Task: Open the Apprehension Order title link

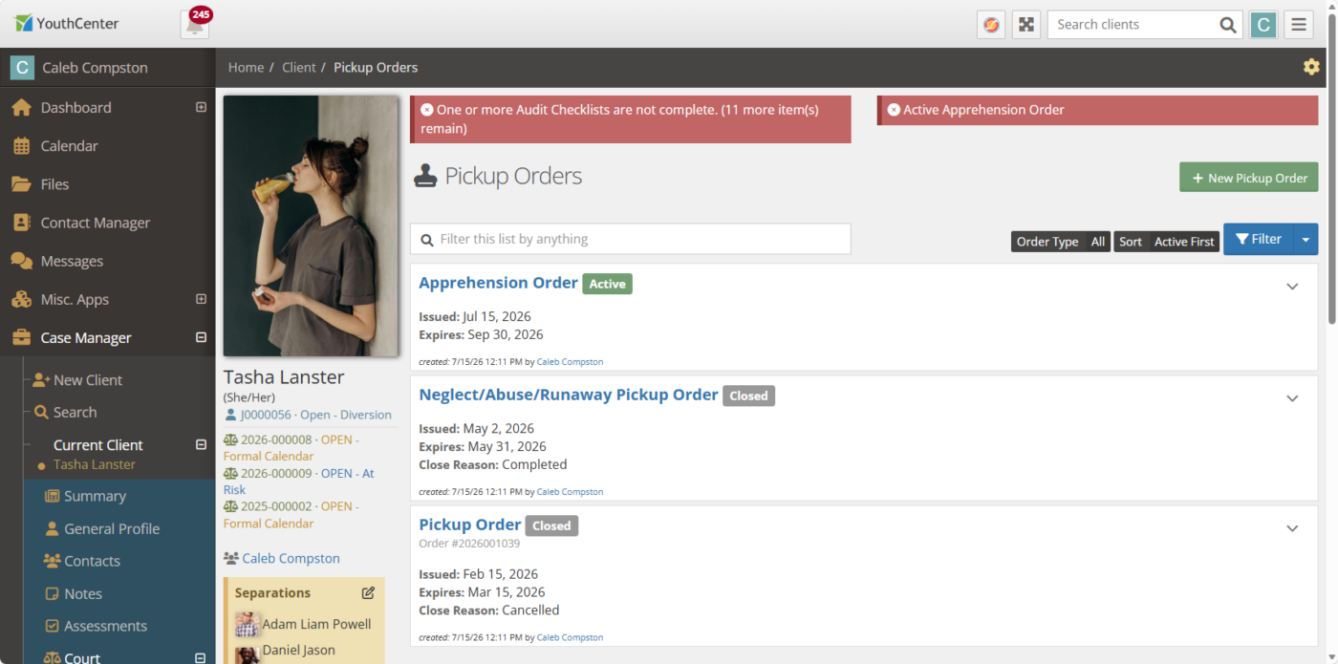Action: (x=498, y=283)
